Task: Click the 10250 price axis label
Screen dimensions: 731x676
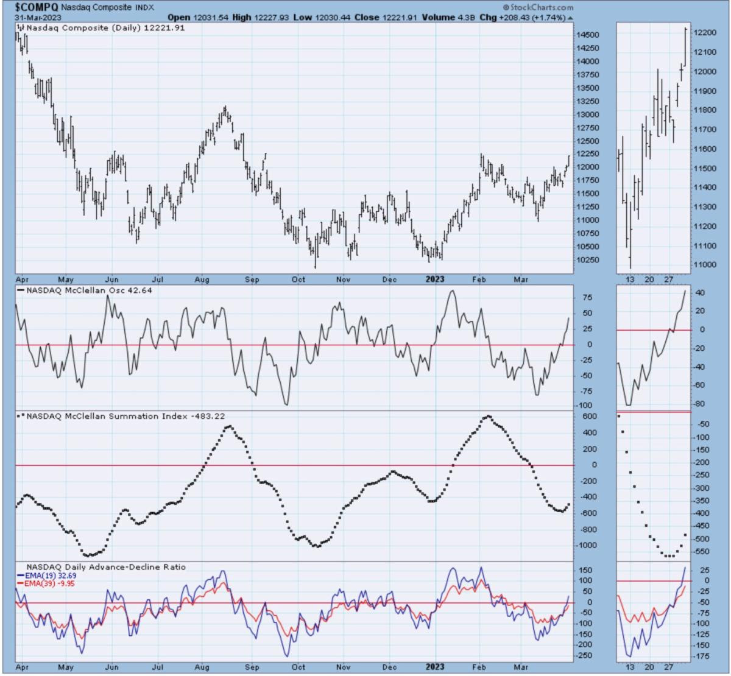Action: point(588,261)
